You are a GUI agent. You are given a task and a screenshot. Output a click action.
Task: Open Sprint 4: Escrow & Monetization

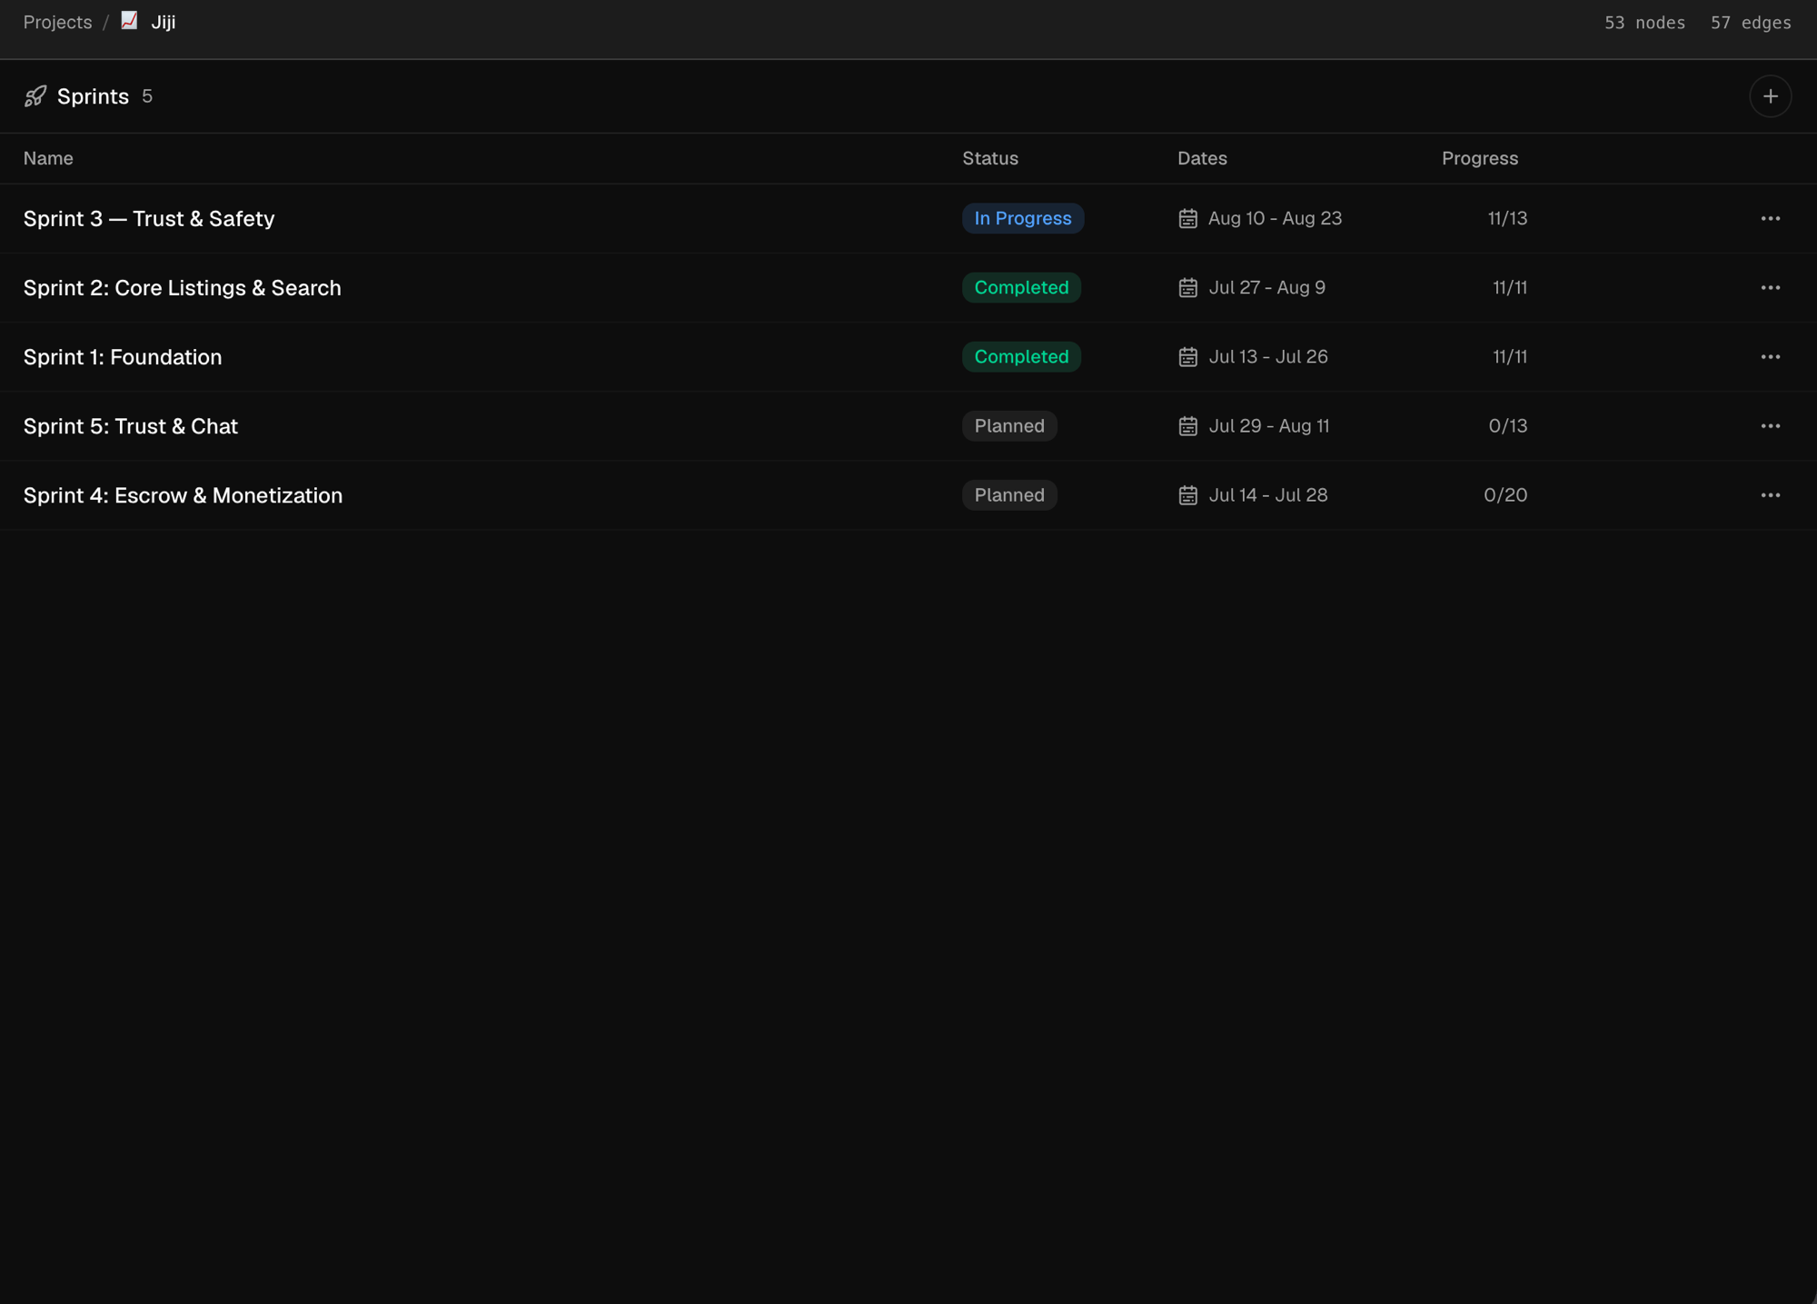[183, 494]
